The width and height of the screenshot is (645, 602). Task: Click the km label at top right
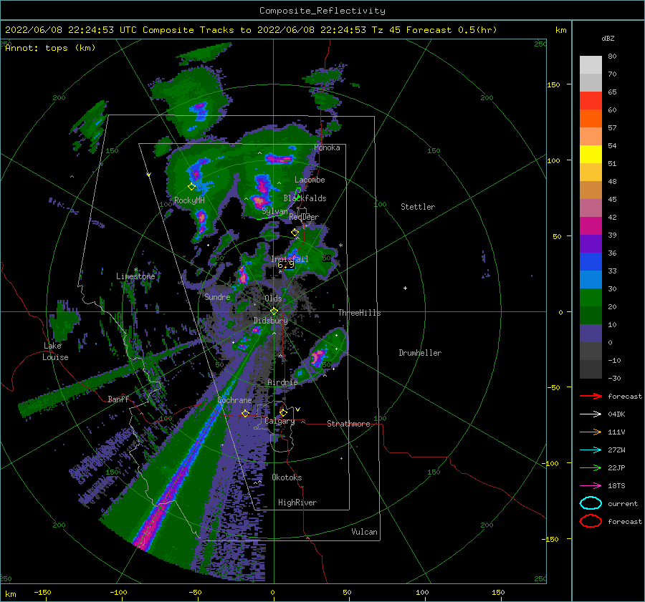560,30
